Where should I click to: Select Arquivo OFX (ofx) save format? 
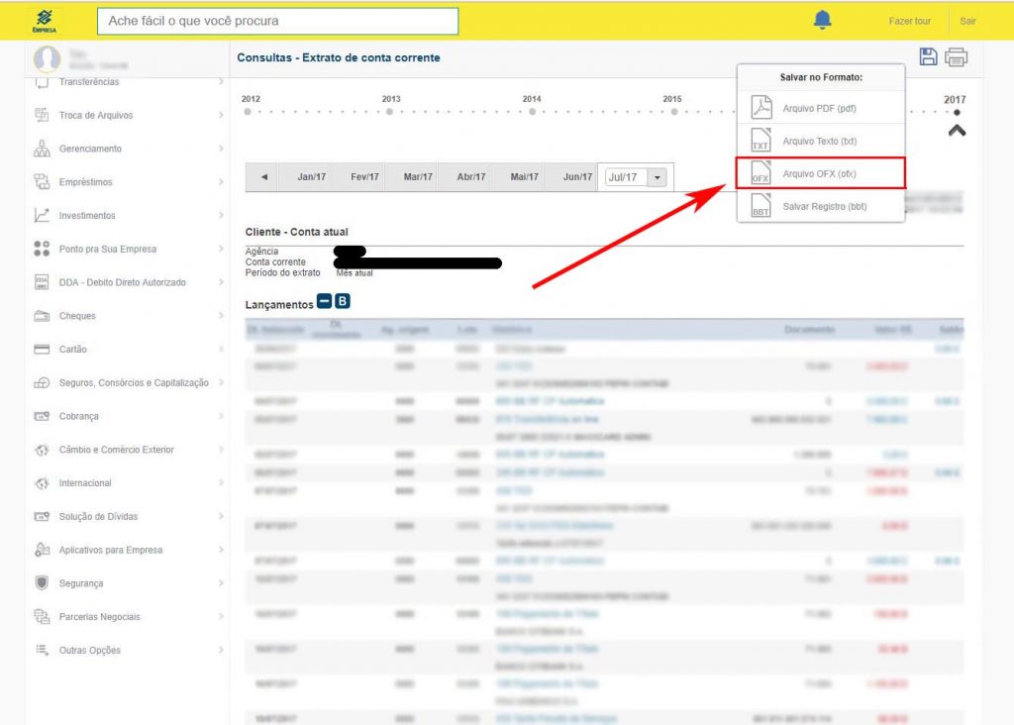coord(820,174)
